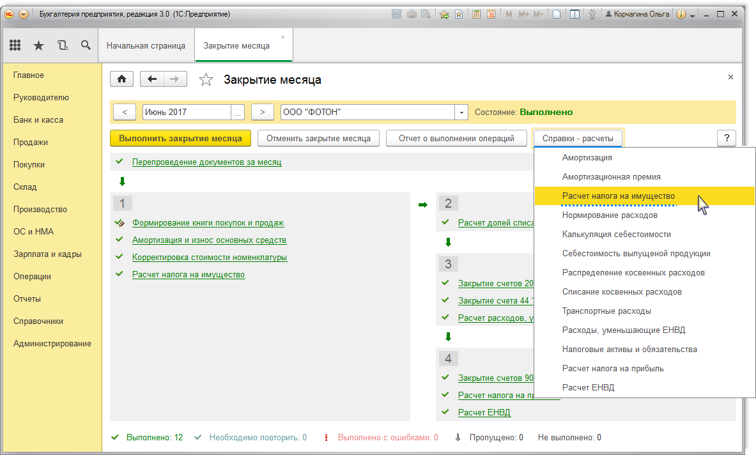Collapse the Справки - расчеты dropdown
Image resolution: width=756 pixels, height=455 pixels.
pyautogui.click(x=577, y=138)
